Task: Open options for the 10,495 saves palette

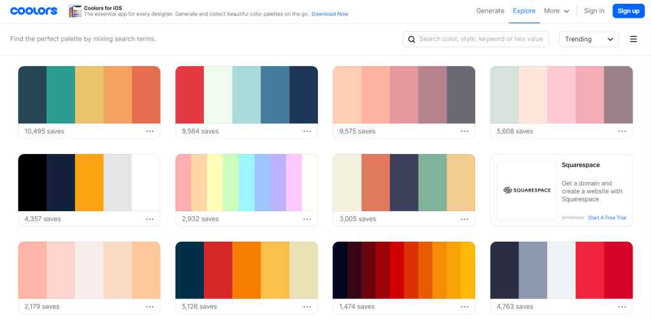Action: tap(150, 131)
